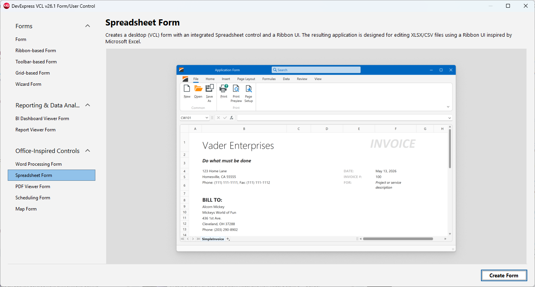The image size is (535, 287).
Task: Click the DevExpress RAD title bar icon
Action: point(7,6)
